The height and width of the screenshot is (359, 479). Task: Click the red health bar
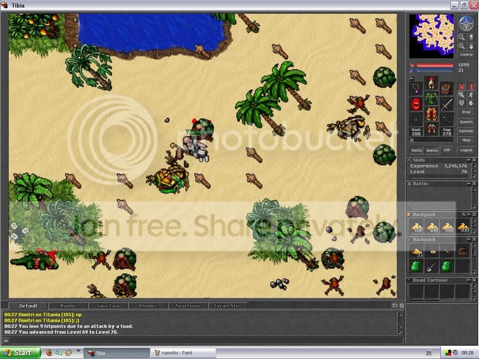click(435, 65)
